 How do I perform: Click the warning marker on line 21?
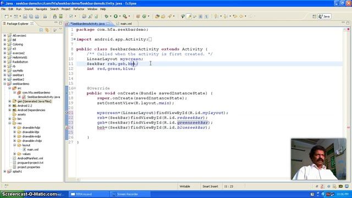click(x=67, y=113)
